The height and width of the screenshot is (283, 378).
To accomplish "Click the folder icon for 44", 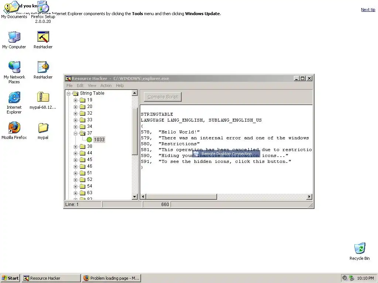I will click(x=82, y=153).
